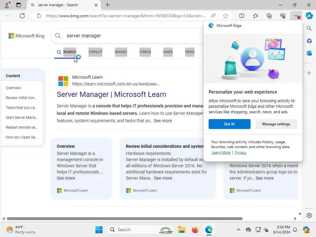Click the Microsoft Learn site logo
This screenshot has width=316, height=237.
click(63, 81)
